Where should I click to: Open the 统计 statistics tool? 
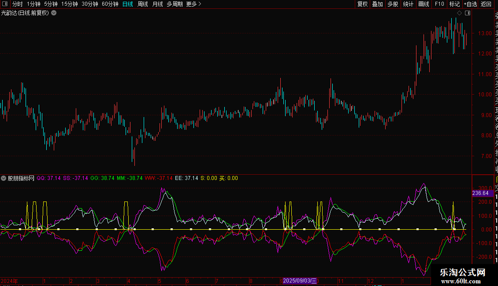[408, 4]
